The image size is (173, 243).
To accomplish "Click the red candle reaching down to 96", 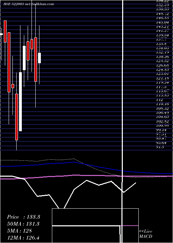I will 17,117.
